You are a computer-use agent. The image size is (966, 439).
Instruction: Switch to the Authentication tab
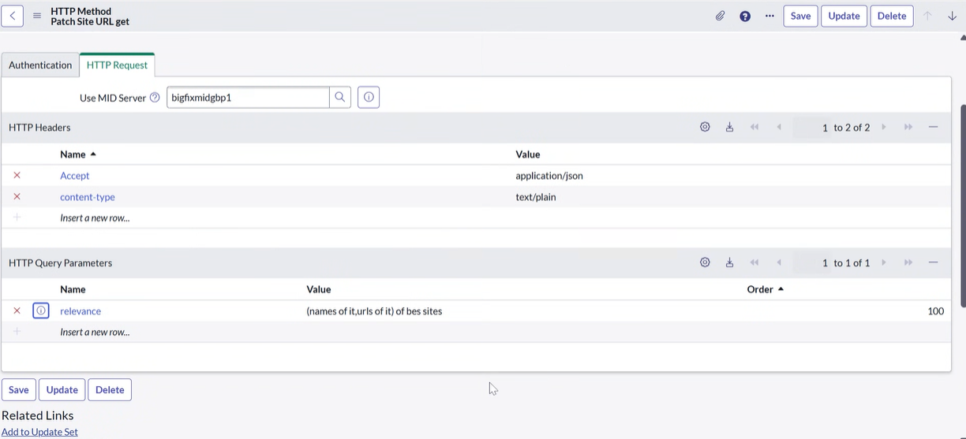coord(40,65)
